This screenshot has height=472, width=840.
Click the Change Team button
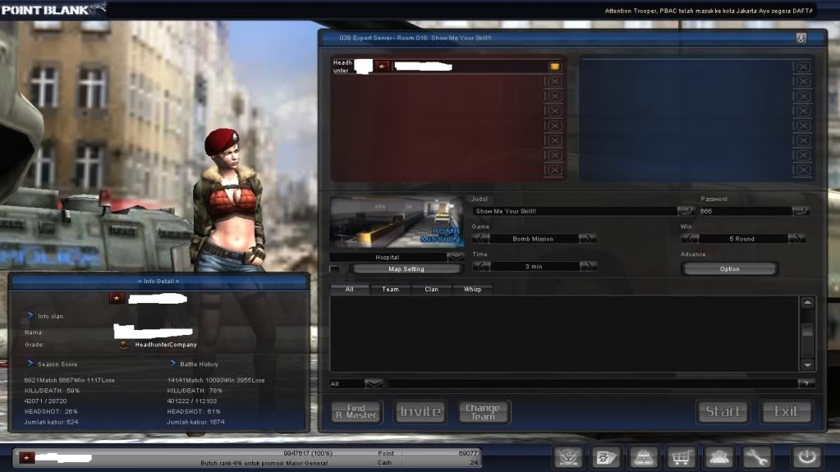[483, 411]
